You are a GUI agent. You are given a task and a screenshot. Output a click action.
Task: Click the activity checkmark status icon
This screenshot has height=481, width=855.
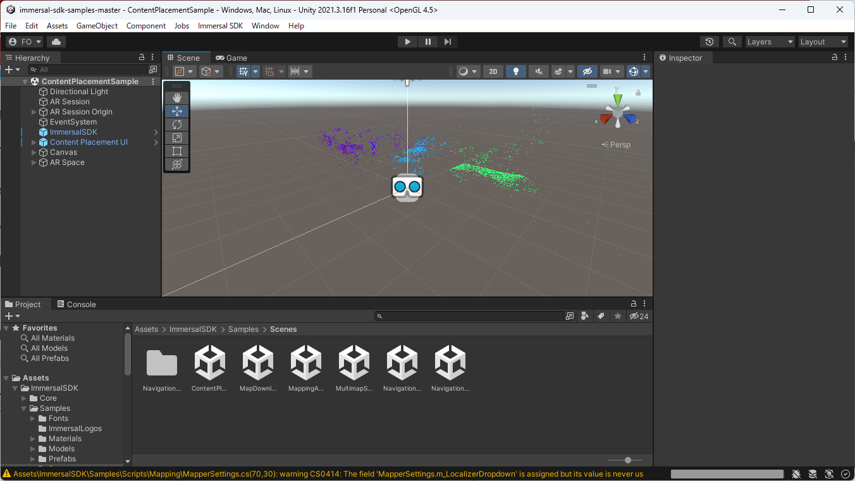pos(846,474)
